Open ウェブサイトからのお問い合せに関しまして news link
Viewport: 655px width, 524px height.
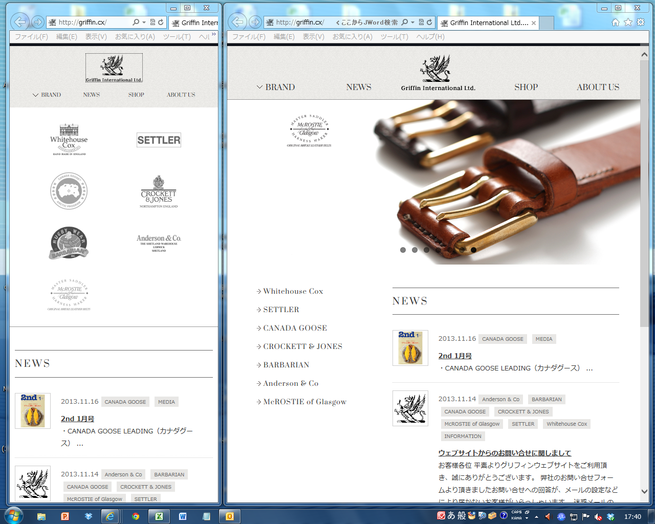(505, 453)
